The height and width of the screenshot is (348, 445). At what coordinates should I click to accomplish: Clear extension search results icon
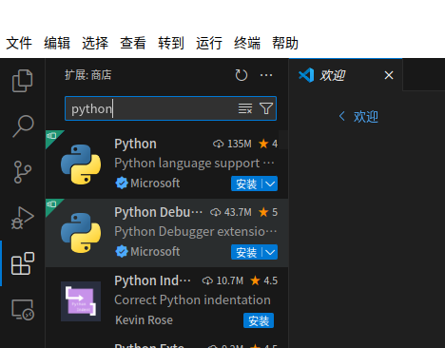(x=245, y=108)
